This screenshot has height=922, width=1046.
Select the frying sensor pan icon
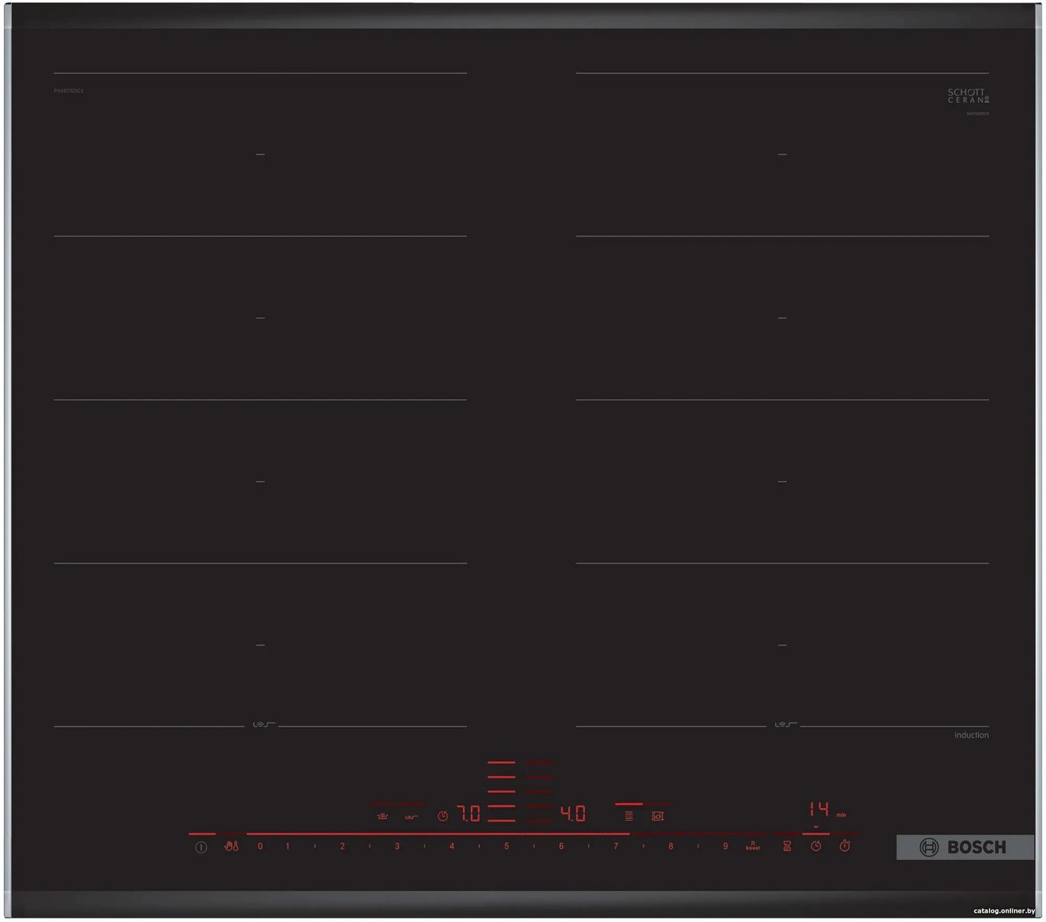382,816
